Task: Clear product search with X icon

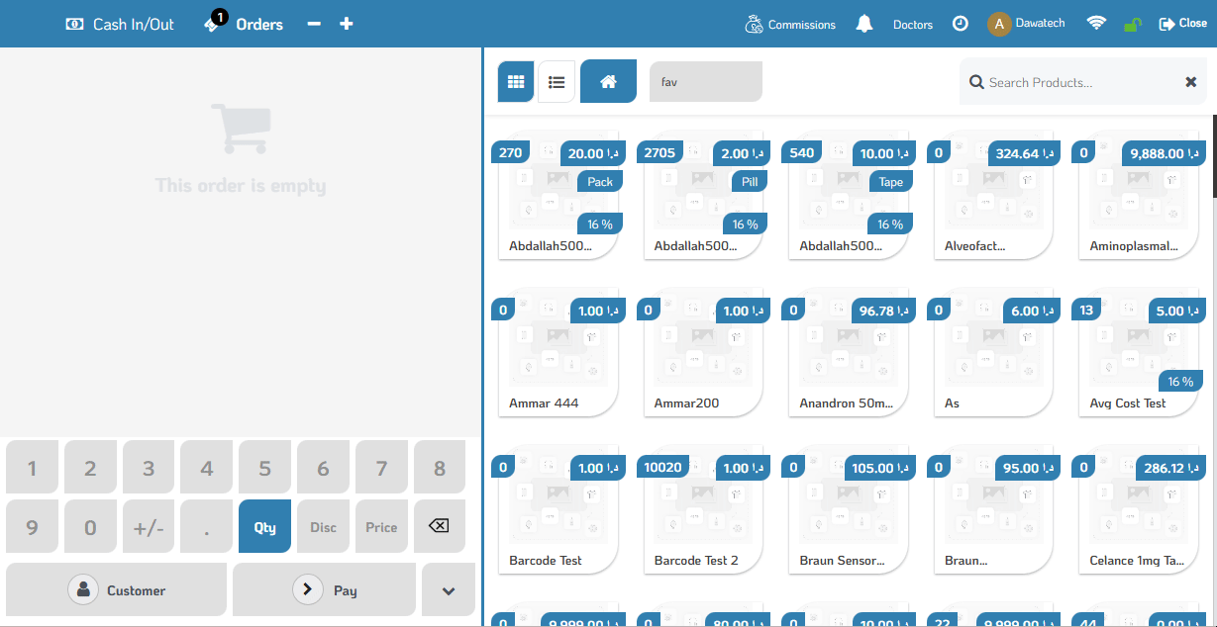Action: click(x=1191, y=82)
